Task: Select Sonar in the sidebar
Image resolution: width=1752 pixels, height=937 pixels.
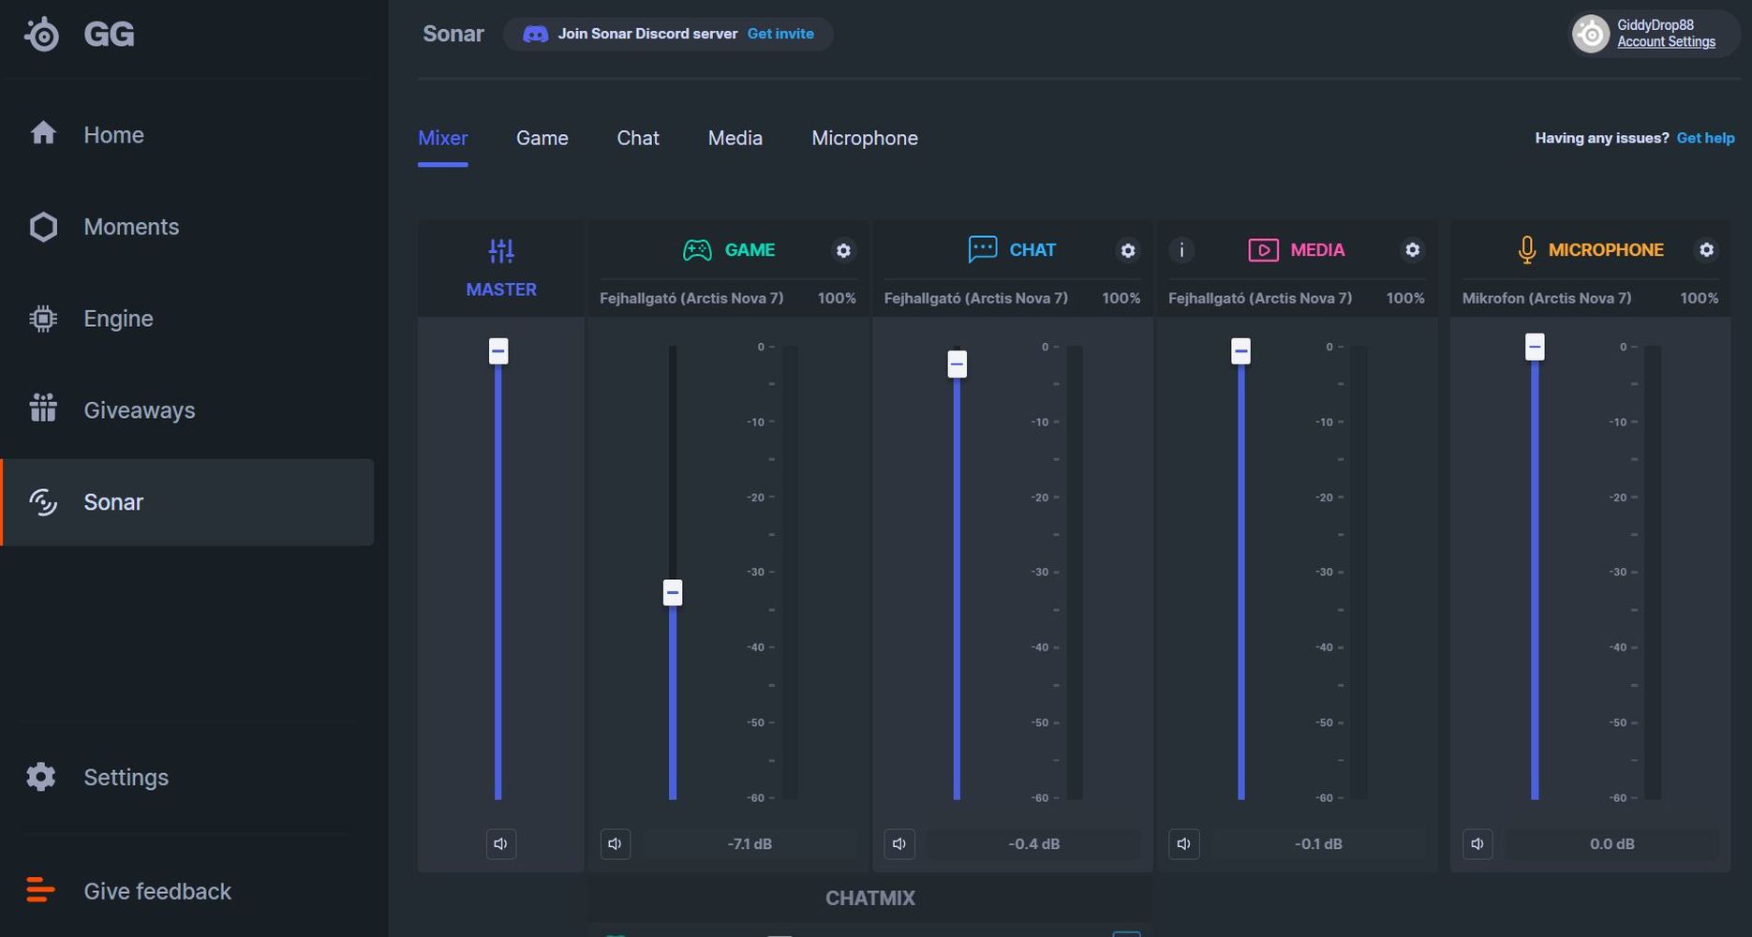Action: 187,502
